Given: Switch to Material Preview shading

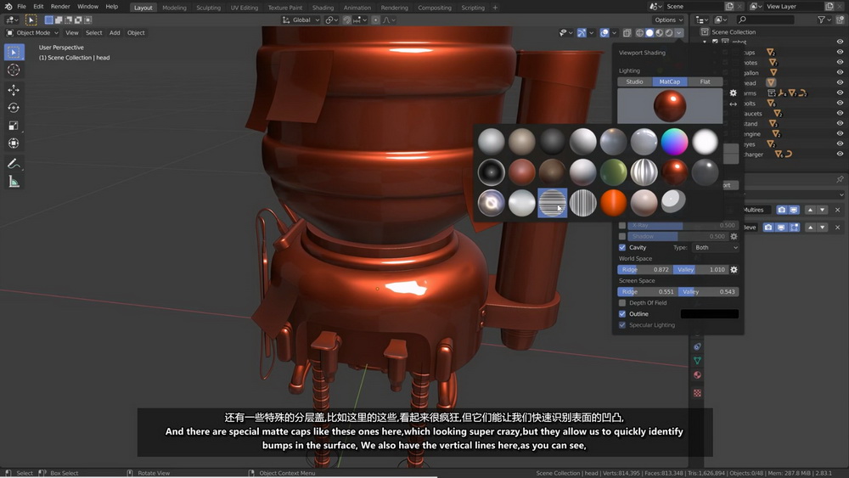Looking at the screenshot, I should [659, 33].
